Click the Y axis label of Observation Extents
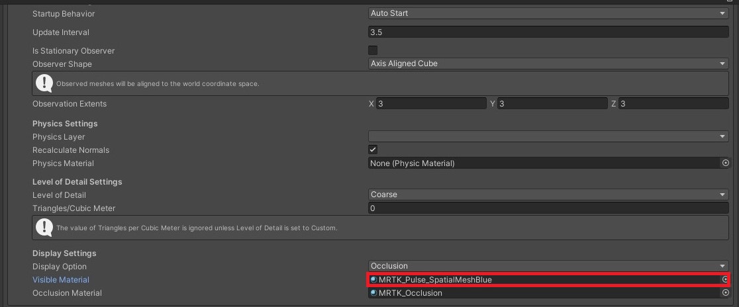Viewport: 739px width, 307px height. [x=493, y=104]
